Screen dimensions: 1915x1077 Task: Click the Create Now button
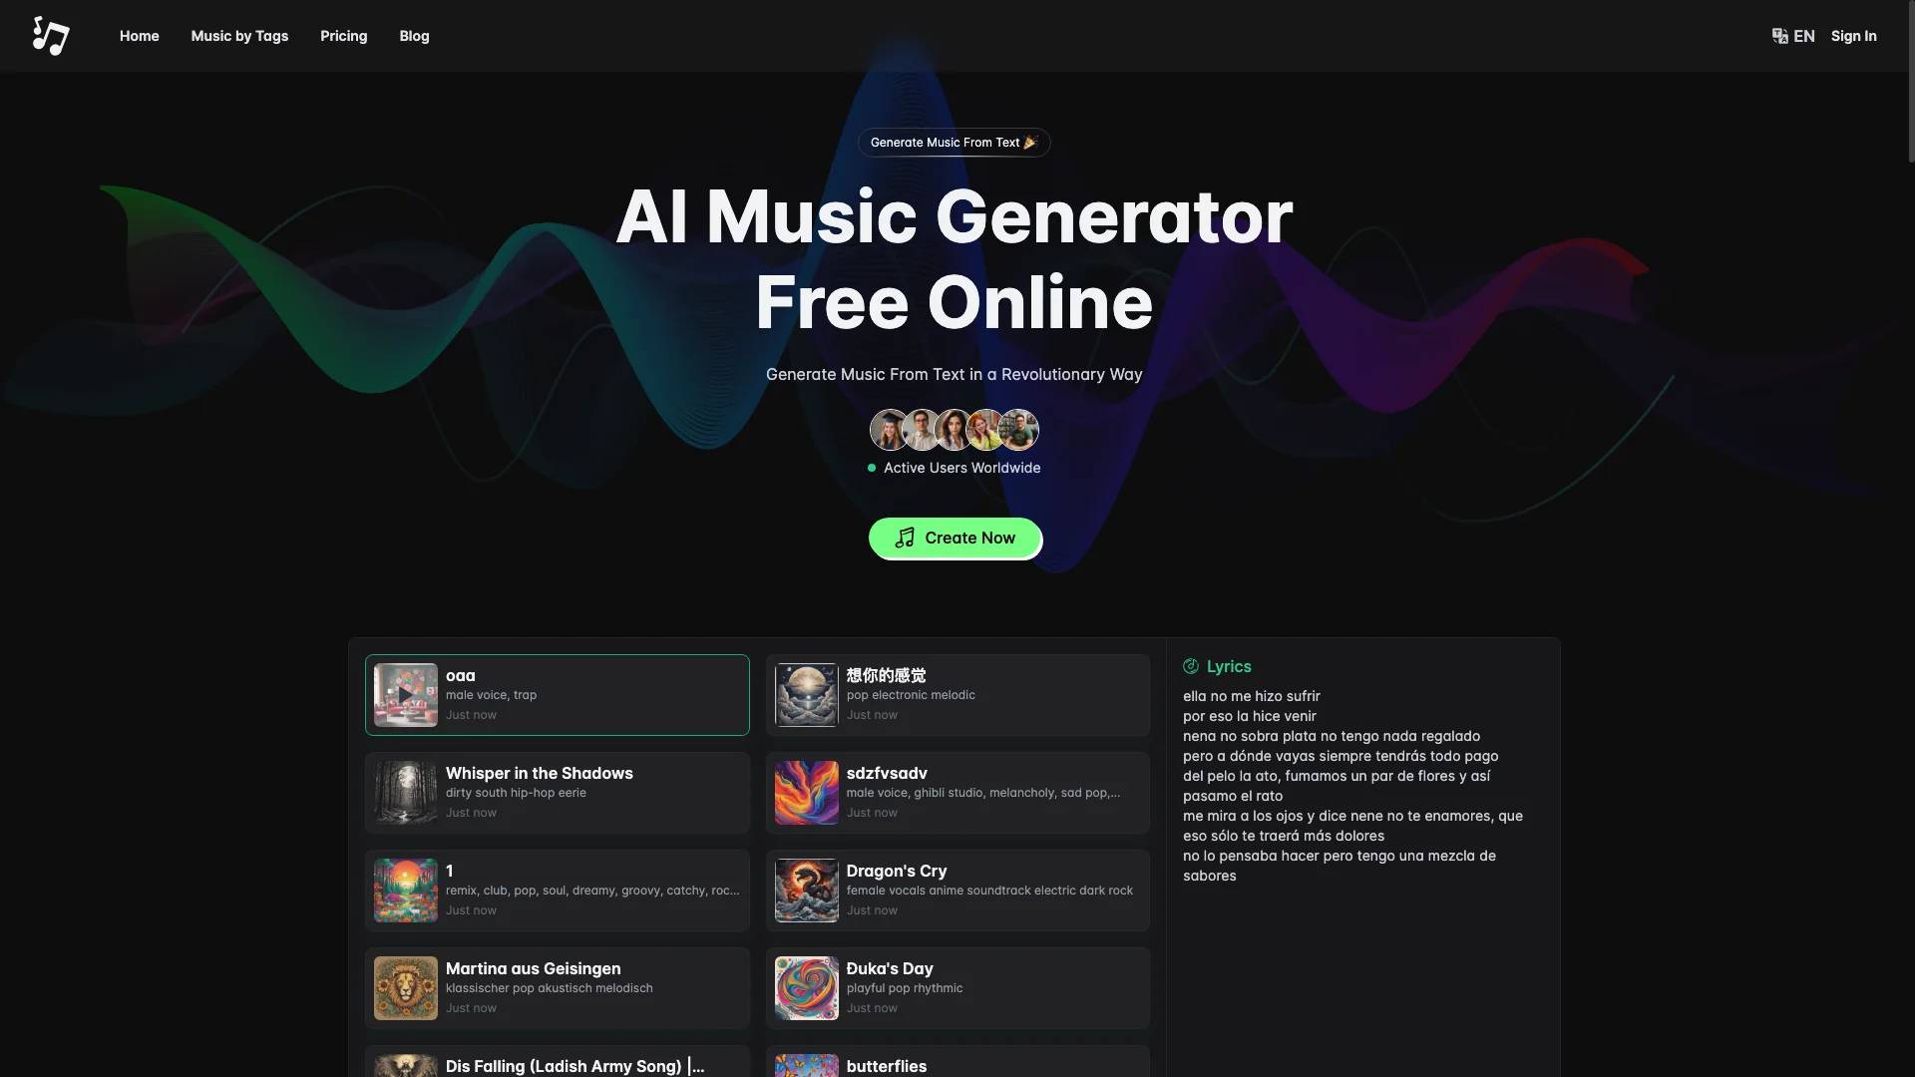click(955, 538)
